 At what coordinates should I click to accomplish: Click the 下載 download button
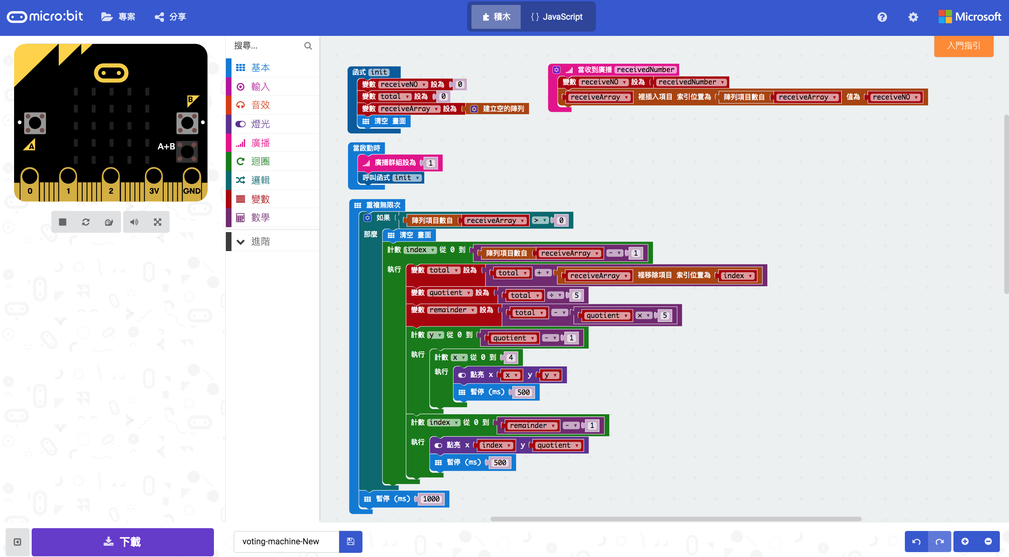pyautogui.click(x=122, y=542)
